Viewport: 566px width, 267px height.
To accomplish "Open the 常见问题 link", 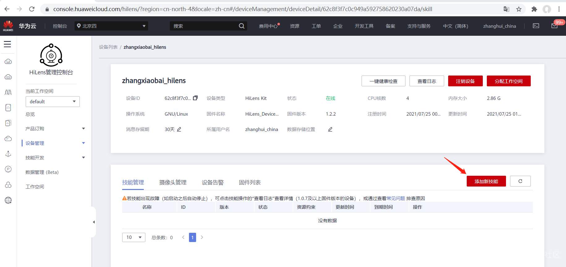I will (396, 198).
